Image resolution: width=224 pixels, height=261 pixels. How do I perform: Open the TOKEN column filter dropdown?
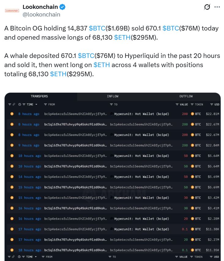192,104
